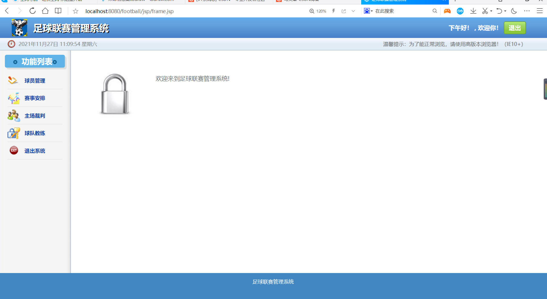The width and height of the screenshot is (547, 299).
Task: Click the green 退出 button
Action: [x=514, y=28]
